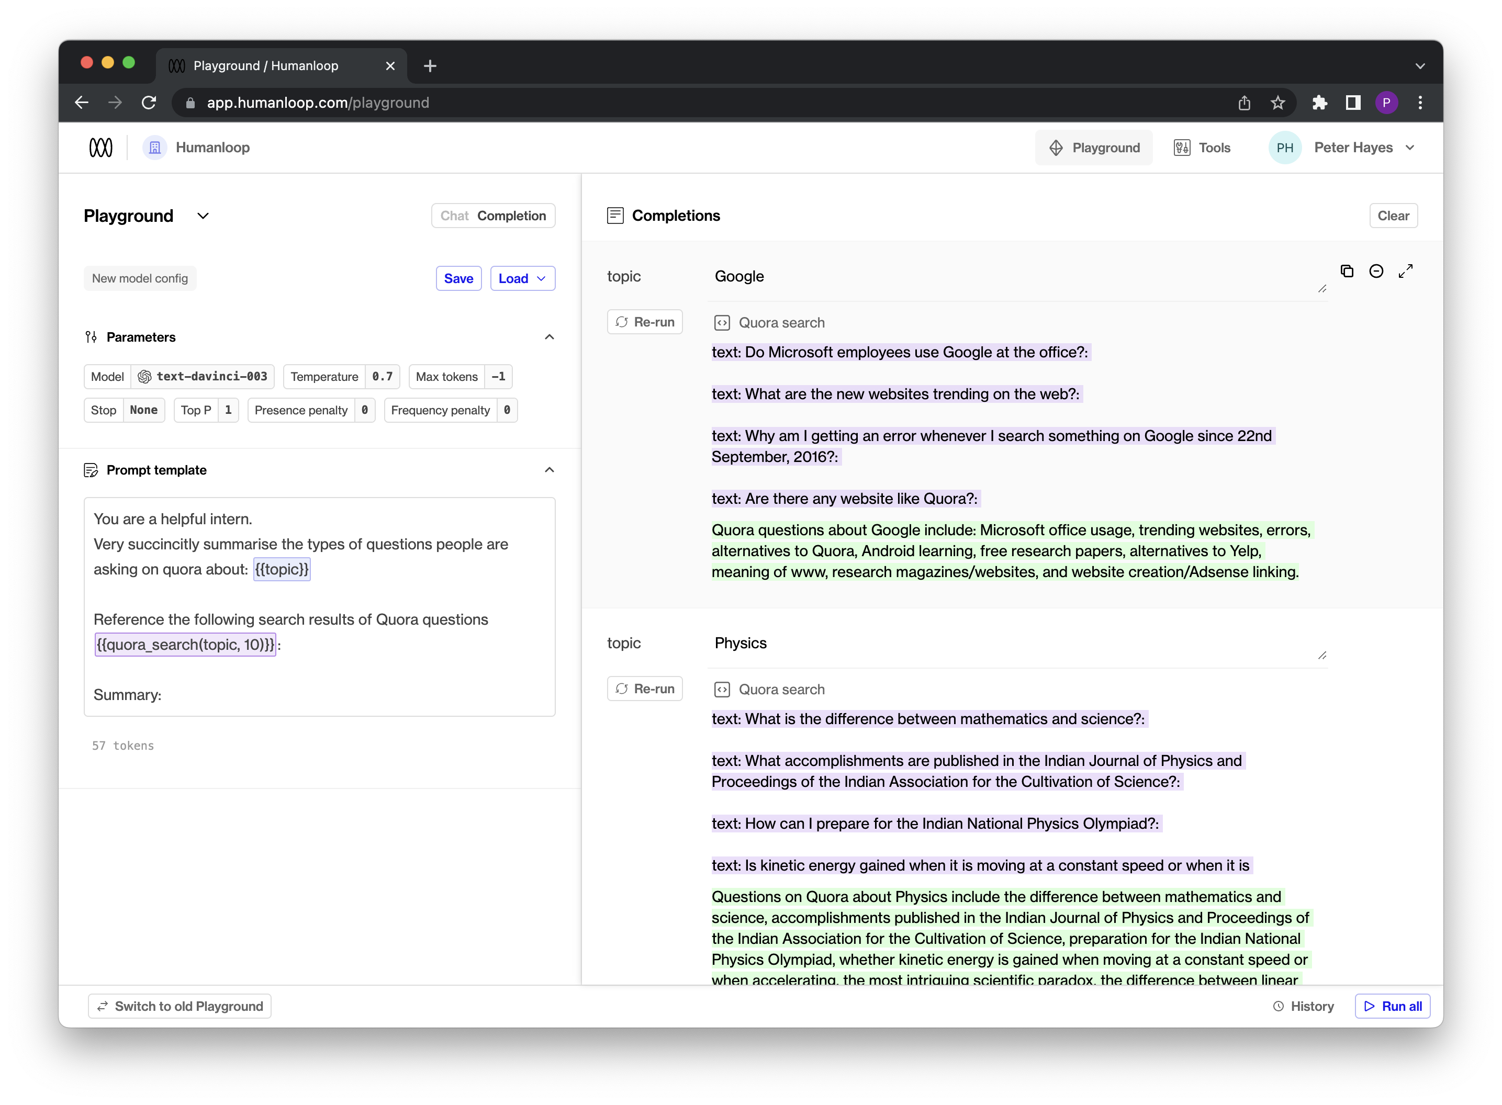The image size is (1502, 1105).
Task: Switch to old Playground
Action: click(180, 1006)
